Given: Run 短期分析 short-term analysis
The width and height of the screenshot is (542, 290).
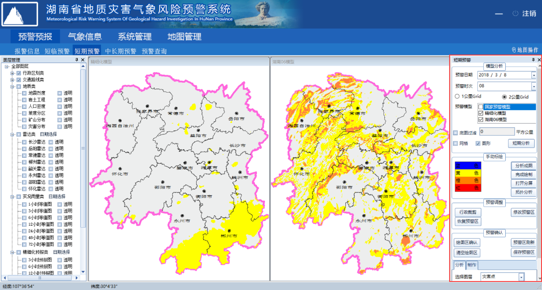Looking at the screenshot, I should point(521,143).
